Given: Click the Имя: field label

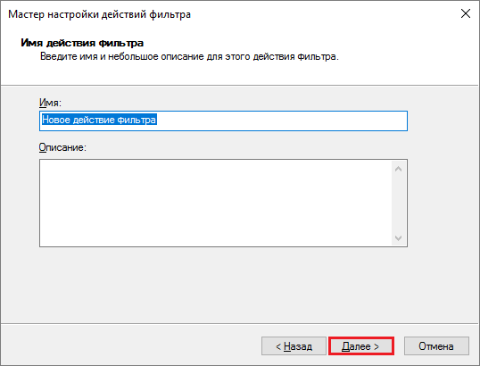Looking at the screenshot, I should tap(50, 103).
